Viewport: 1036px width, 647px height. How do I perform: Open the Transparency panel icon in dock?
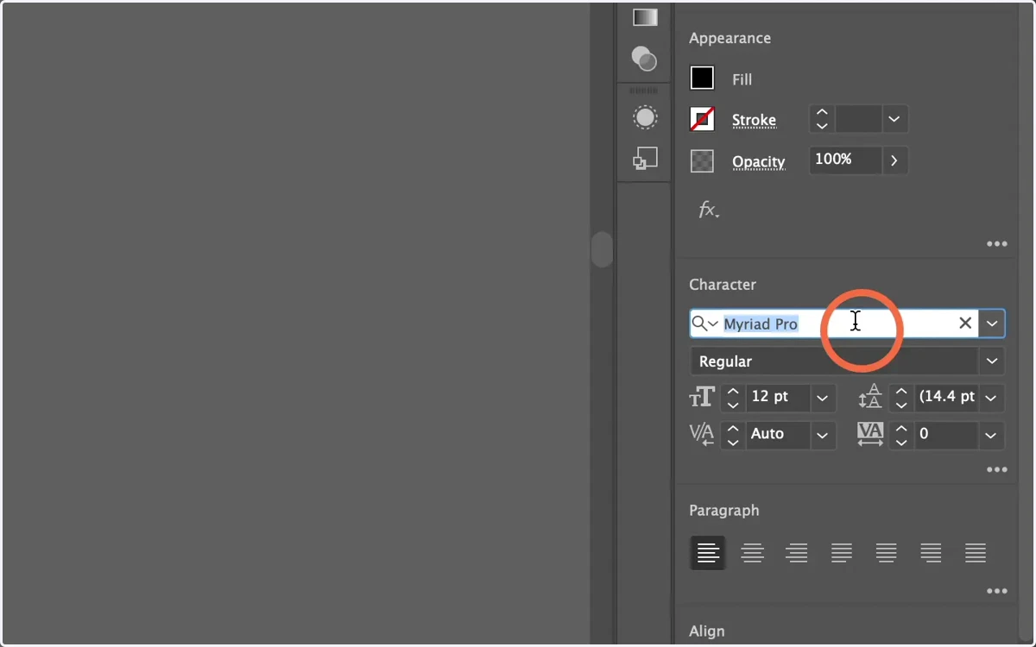(x=644, y=59)
